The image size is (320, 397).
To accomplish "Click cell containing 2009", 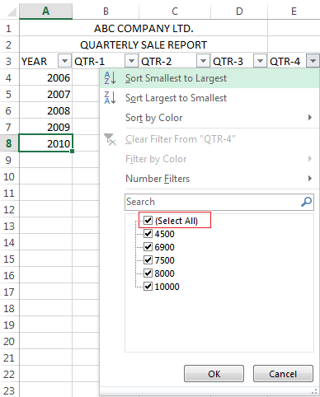I will coord(46,127).
